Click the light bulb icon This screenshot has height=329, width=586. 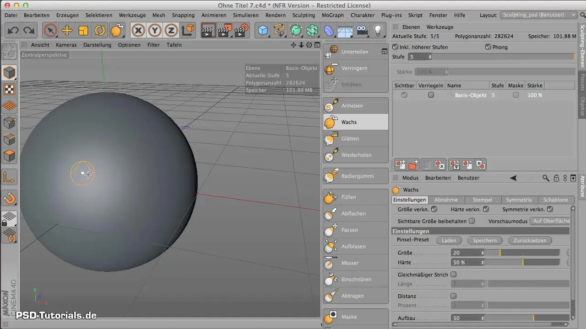click(x=378, y=31)
